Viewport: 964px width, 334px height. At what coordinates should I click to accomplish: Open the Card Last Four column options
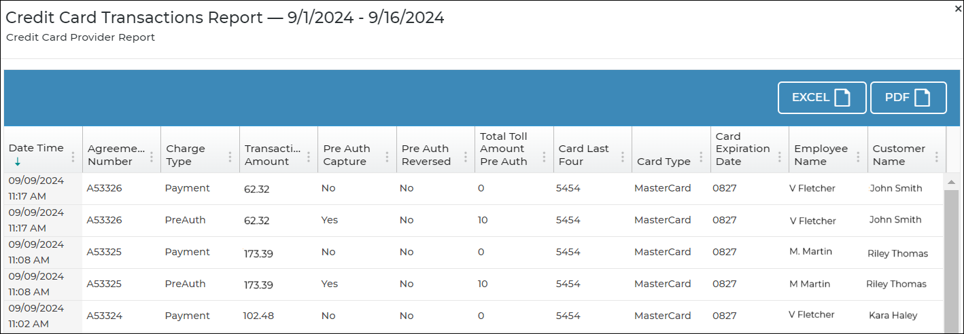tap(623, 157)
